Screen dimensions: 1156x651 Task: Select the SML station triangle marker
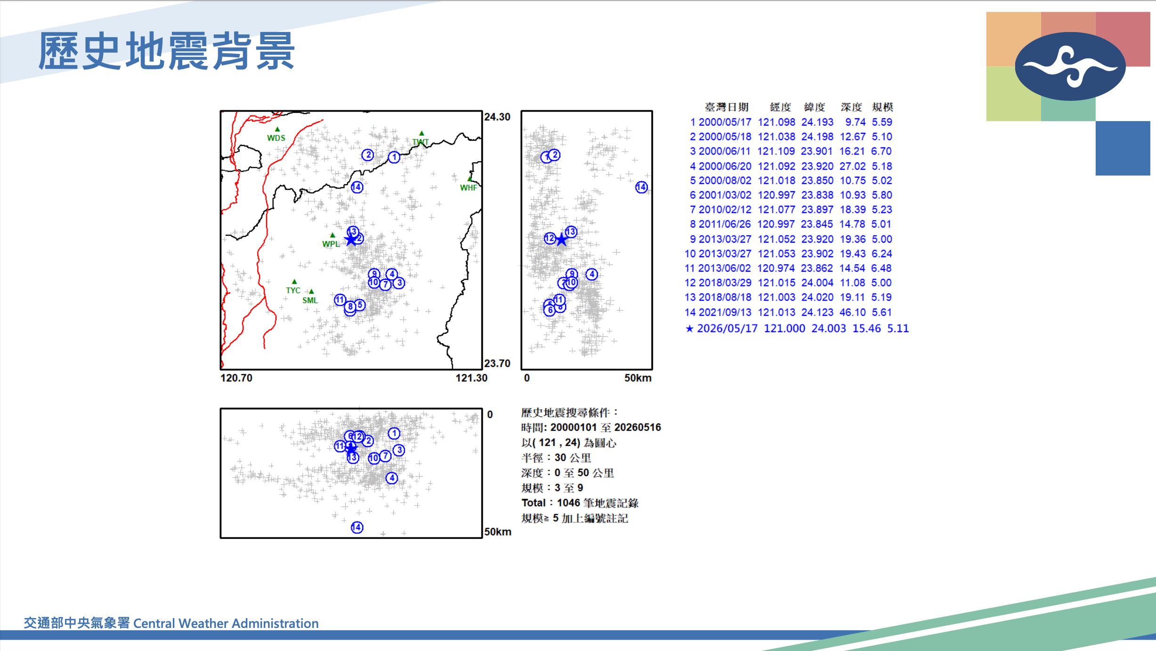(311, 292)
